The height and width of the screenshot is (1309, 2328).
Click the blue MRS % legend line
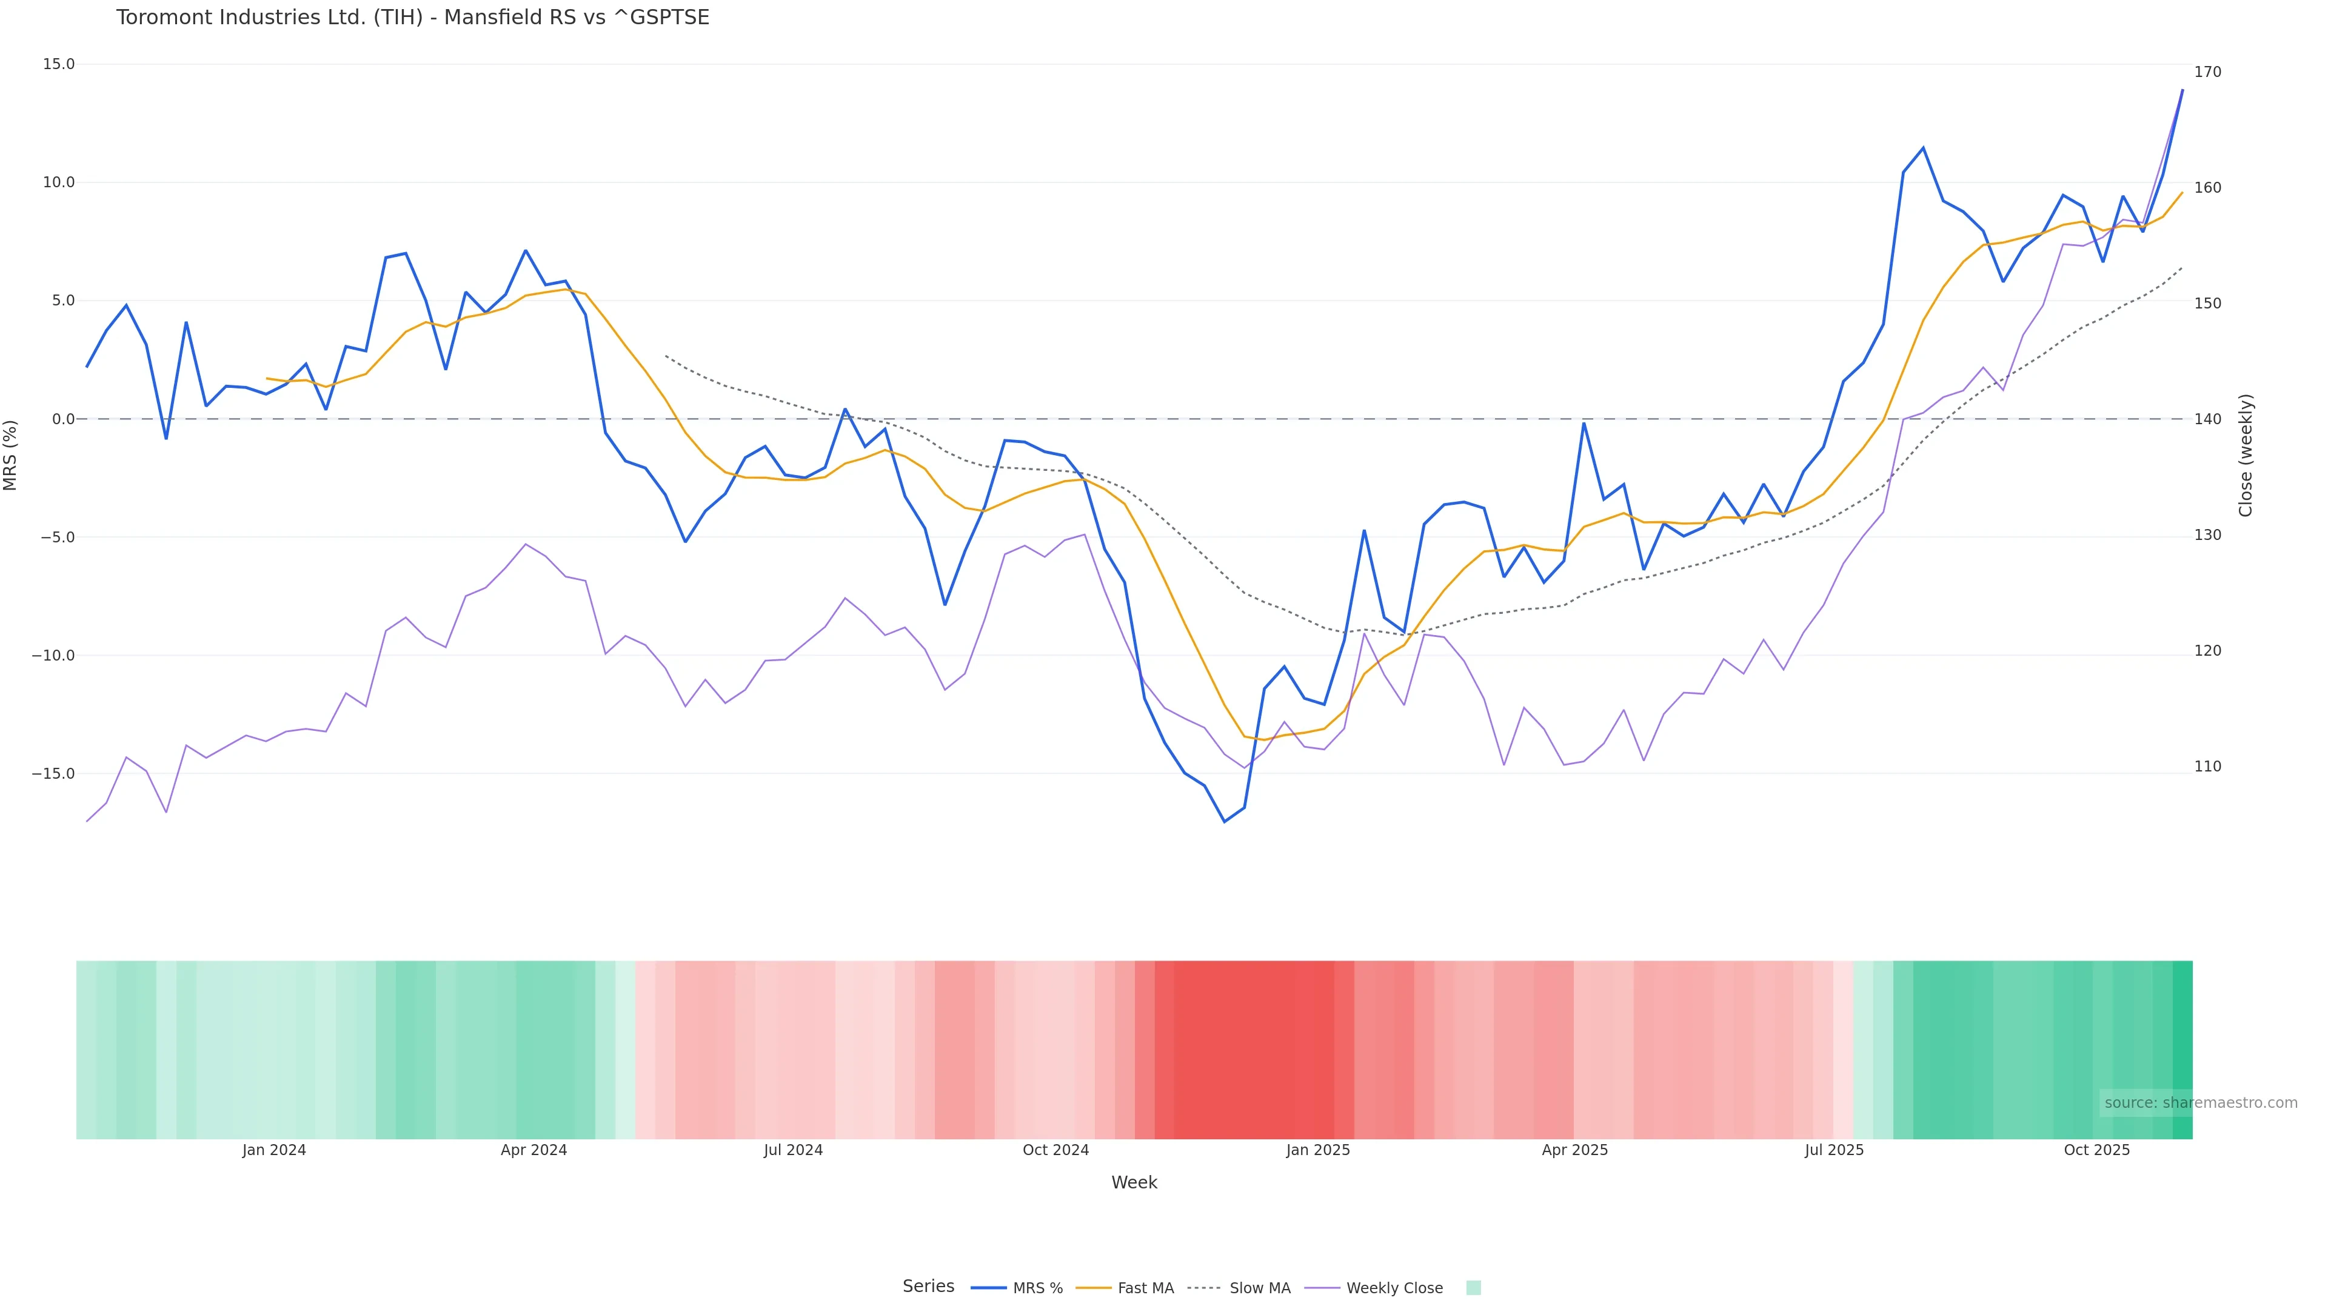coord(989,1288)
